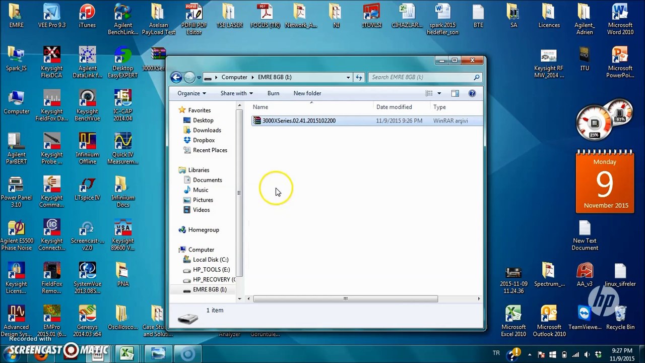Click the file list horizontal scrollbar

pyautogui.click(x=345, y=298)
